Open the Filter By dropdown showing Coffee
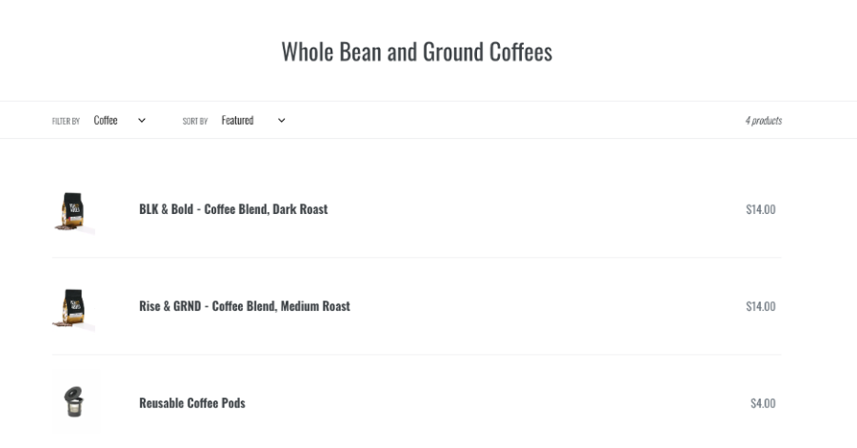Screen dimensions: 857x448 click(x=119, y=121)
